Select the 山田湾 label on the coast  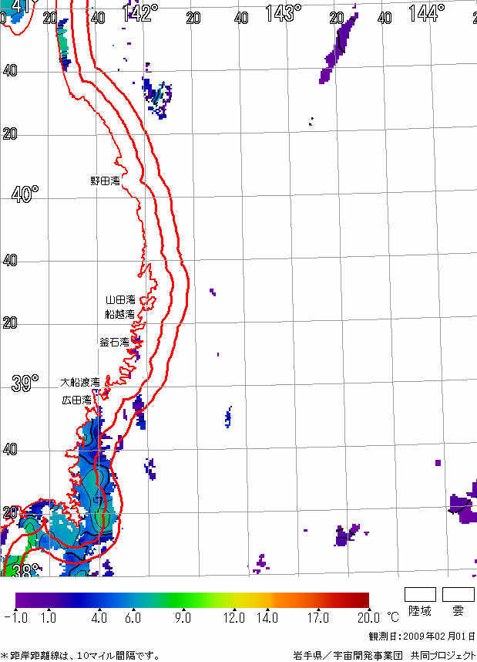point(121,300)
